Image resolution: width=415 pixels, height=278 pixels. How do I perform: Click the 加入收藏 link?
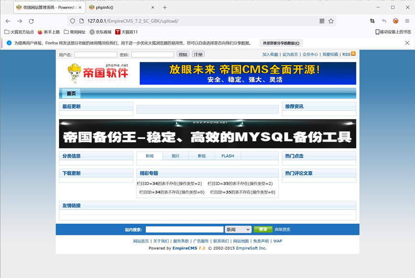270,55
